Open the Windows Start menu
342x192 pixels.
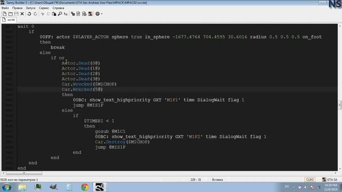click(6, 187)
